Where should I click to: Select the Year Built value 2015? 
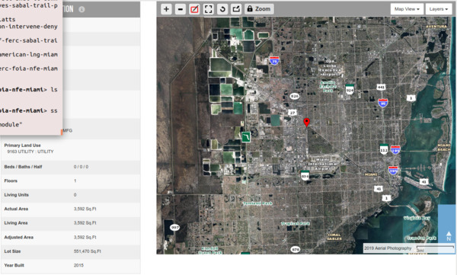point(78,265)
